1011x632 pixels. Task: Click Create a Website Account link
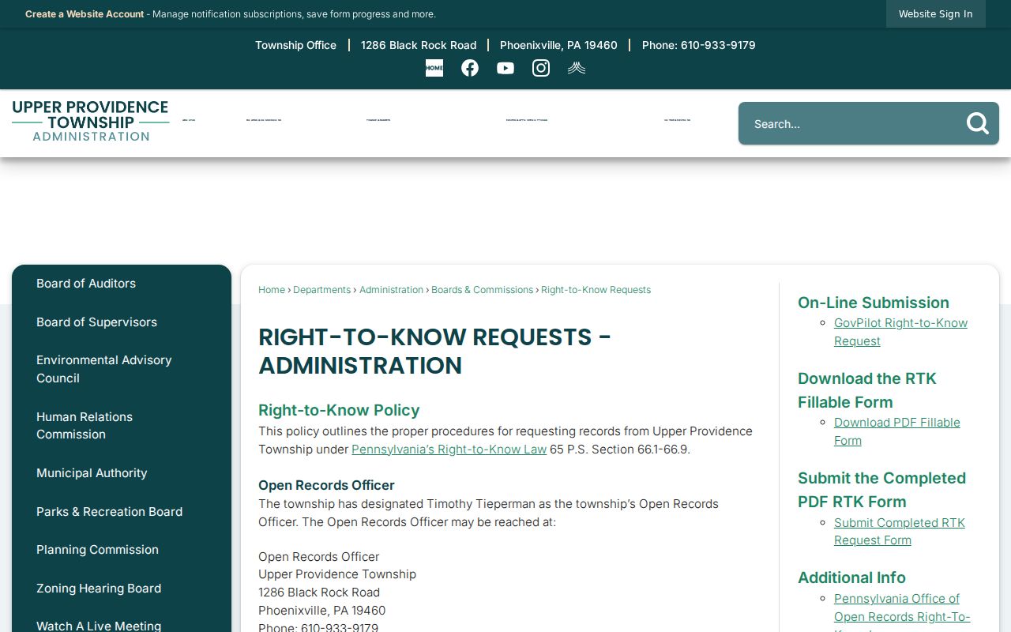pos(85,14)
